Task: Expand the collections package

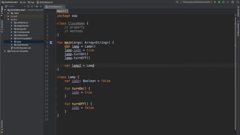Action: [12, 22]
